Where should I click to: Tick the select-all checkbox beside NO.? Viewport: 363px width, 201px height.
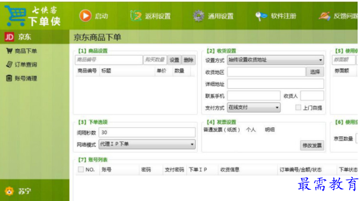point(81,169)
